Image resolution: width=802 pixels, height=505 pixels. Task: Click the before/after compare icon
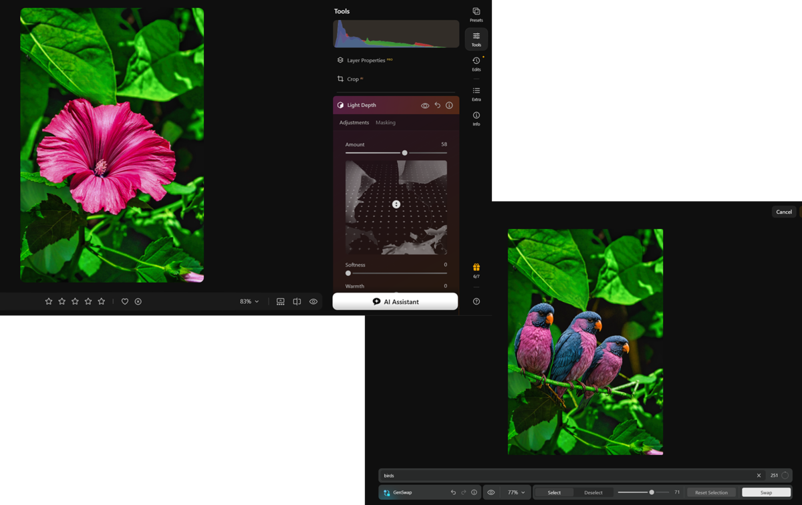pos(297,301)
